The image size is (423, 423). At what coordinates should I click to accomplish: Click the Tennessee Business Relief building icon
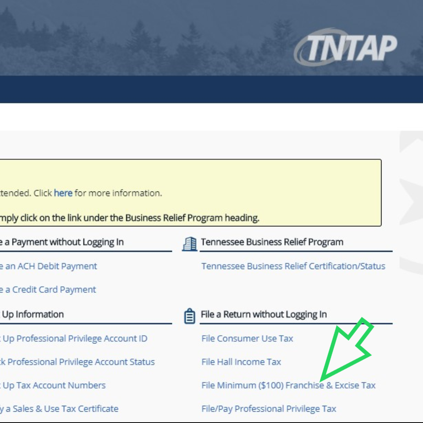point(190,244)
